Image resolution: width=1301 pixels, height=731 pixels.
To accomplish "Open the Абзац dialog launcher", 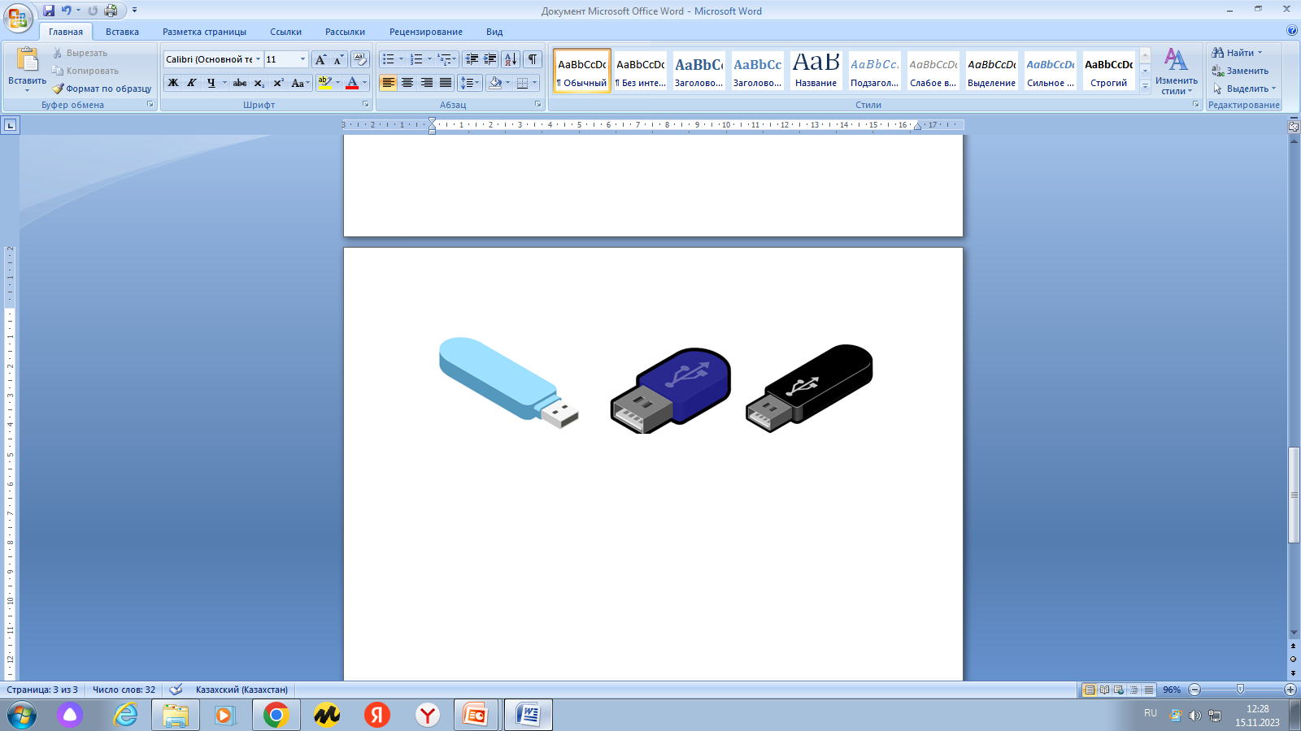I will (538, 105).
